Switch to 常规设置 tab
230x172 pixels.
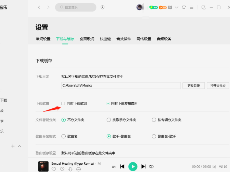[43, 39]
